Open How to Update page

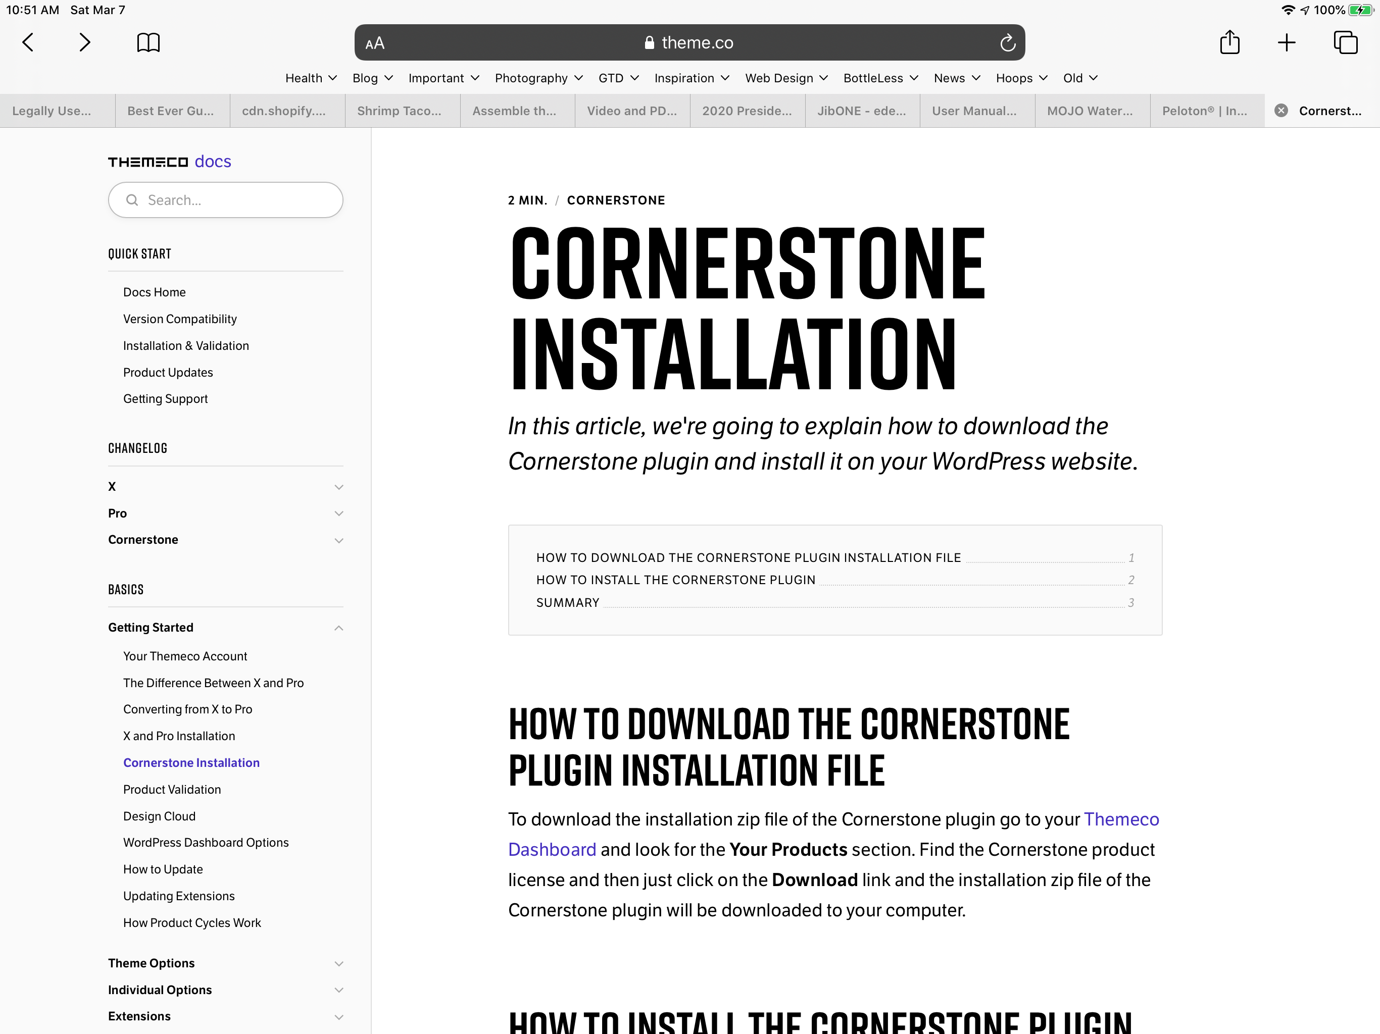pos(163,869)
